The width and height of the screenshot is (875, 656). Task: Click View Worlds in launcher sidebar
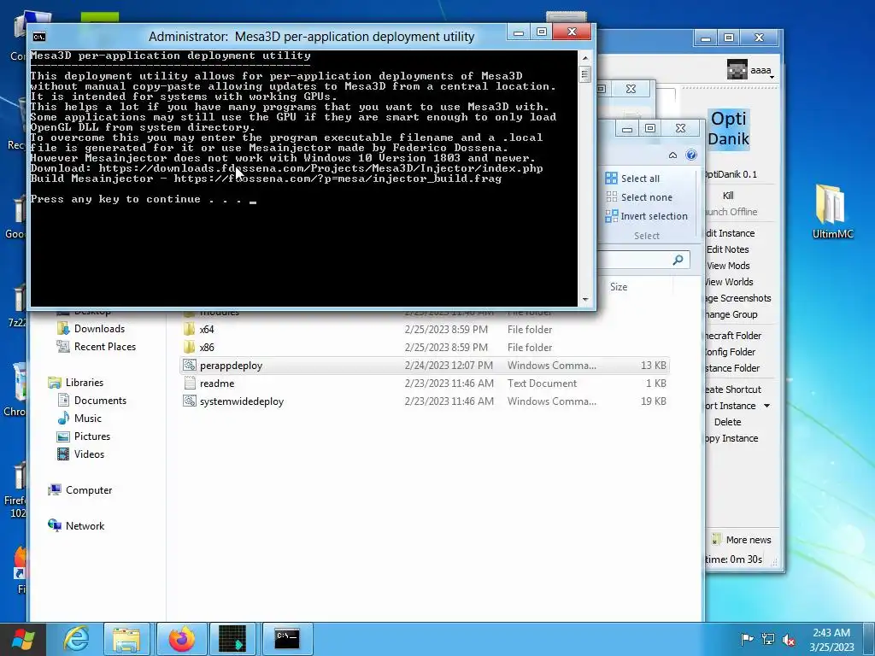point(730,282)
